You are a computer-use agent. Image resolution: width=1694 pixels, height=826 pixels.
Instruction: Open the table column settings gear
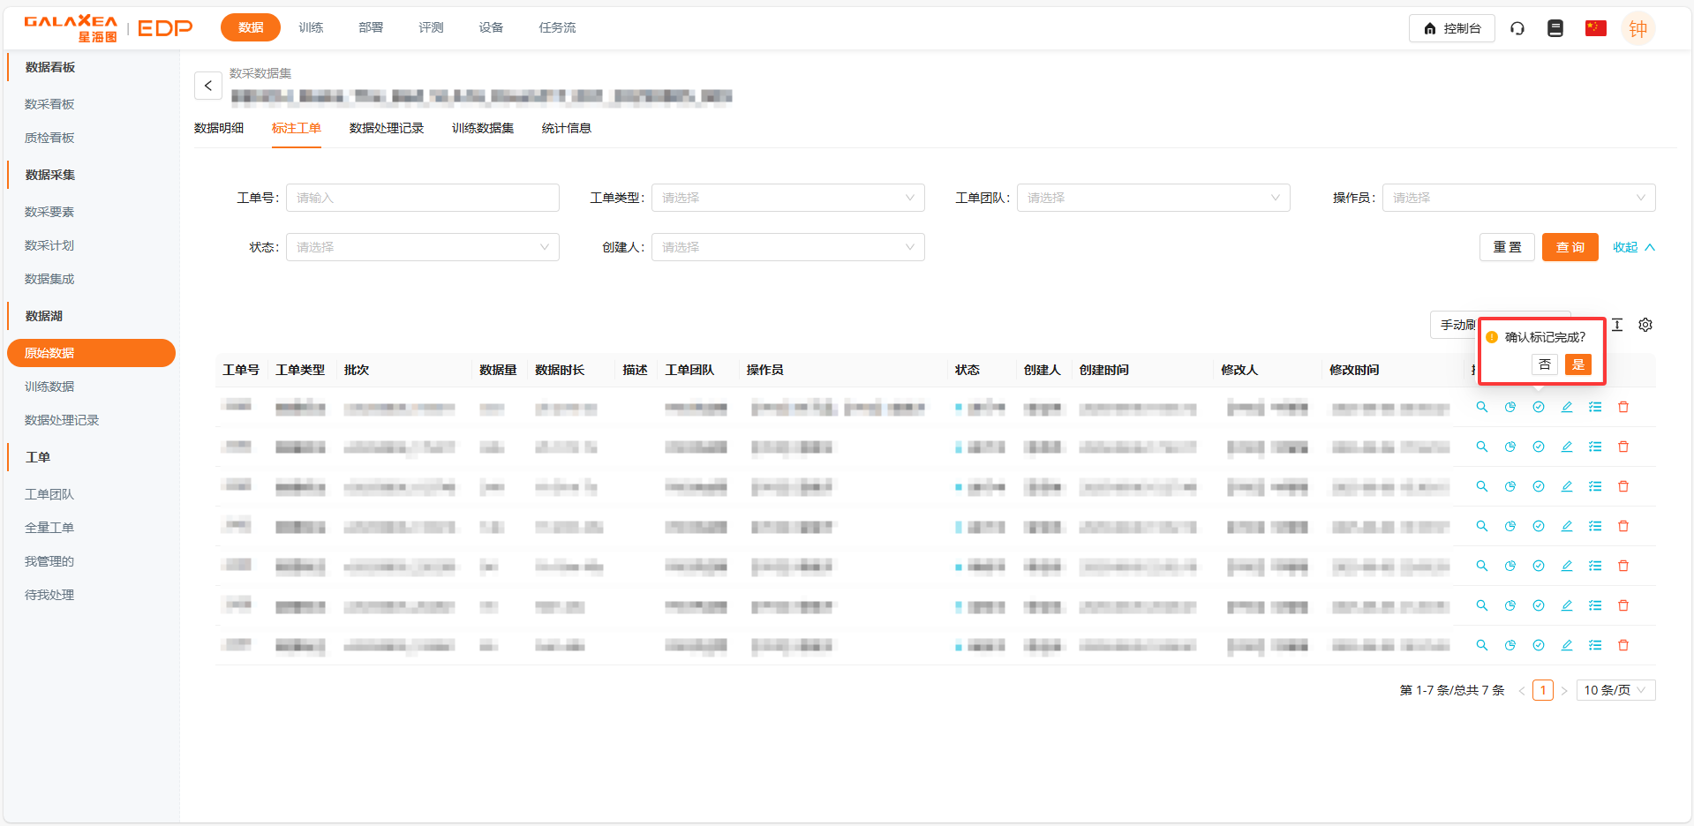1645,325
